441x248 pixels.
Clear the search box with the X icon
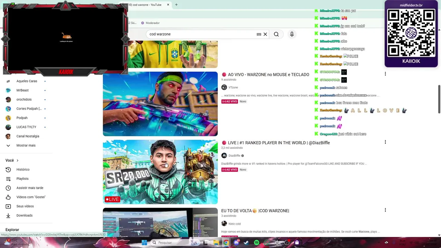click(265, 34)
